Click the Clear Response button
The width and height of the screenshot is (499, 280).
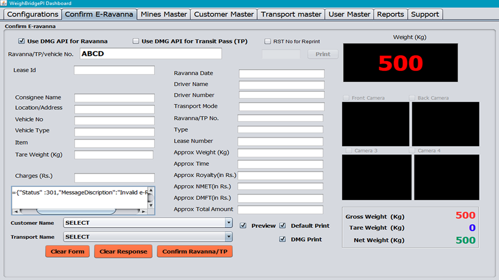point(123,251)
